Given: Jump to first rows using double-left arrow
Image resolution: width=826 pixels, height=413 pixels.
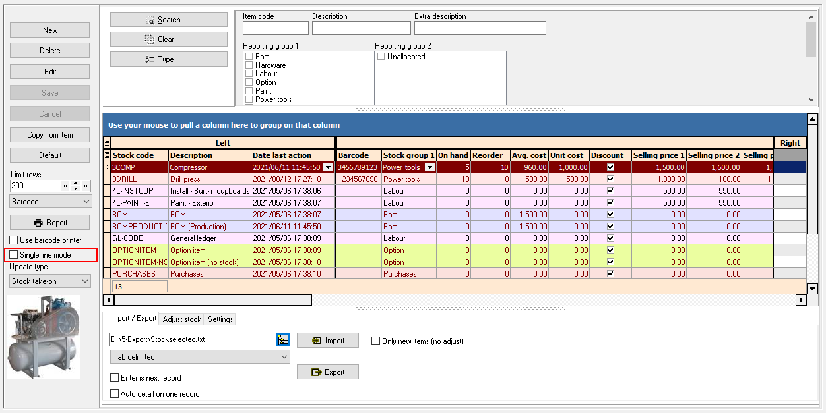Looking at the screenshot, I should [65, 186].
